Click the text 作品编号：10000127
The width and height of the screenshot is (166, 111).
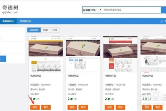pos(152,85)
